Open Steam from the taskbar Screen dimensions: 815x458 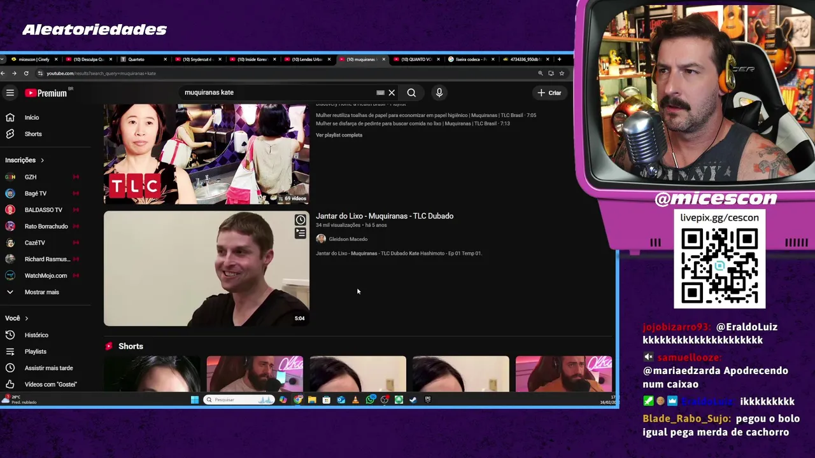point(413,400)
